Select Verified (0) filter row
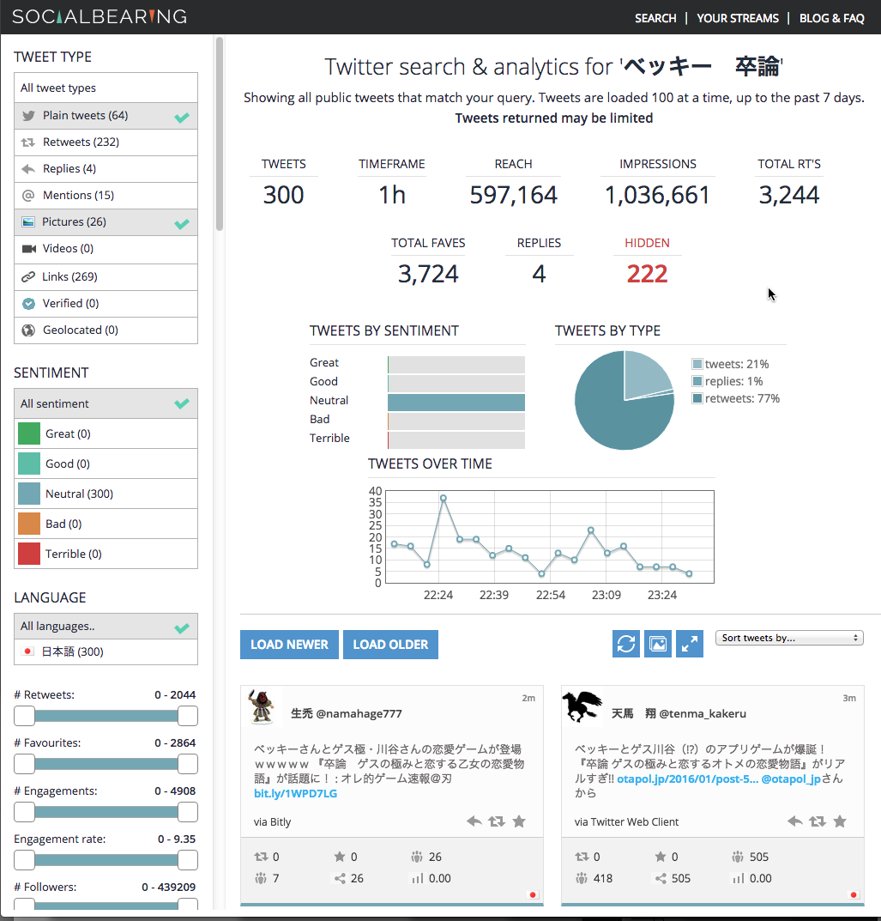Viewport: 881px width, 921px height. tap(106, 304)
